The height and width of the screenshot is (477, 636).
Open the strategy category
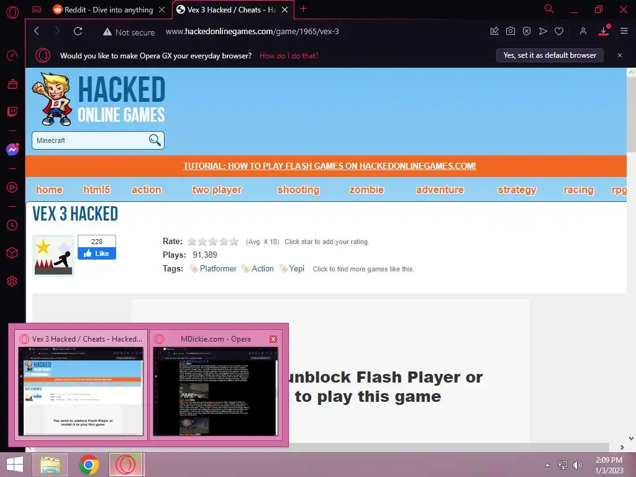(x=517, y=189)
